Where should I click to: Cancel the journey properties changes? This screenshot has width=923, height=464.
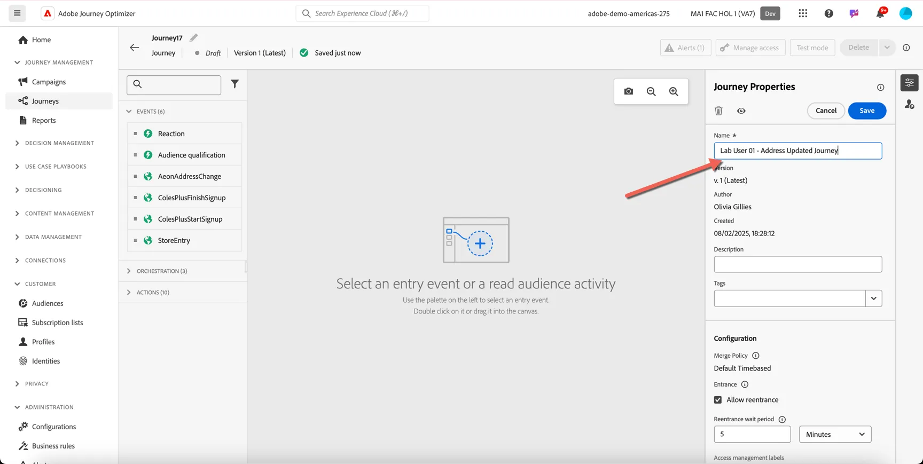[x=826, y=111]
